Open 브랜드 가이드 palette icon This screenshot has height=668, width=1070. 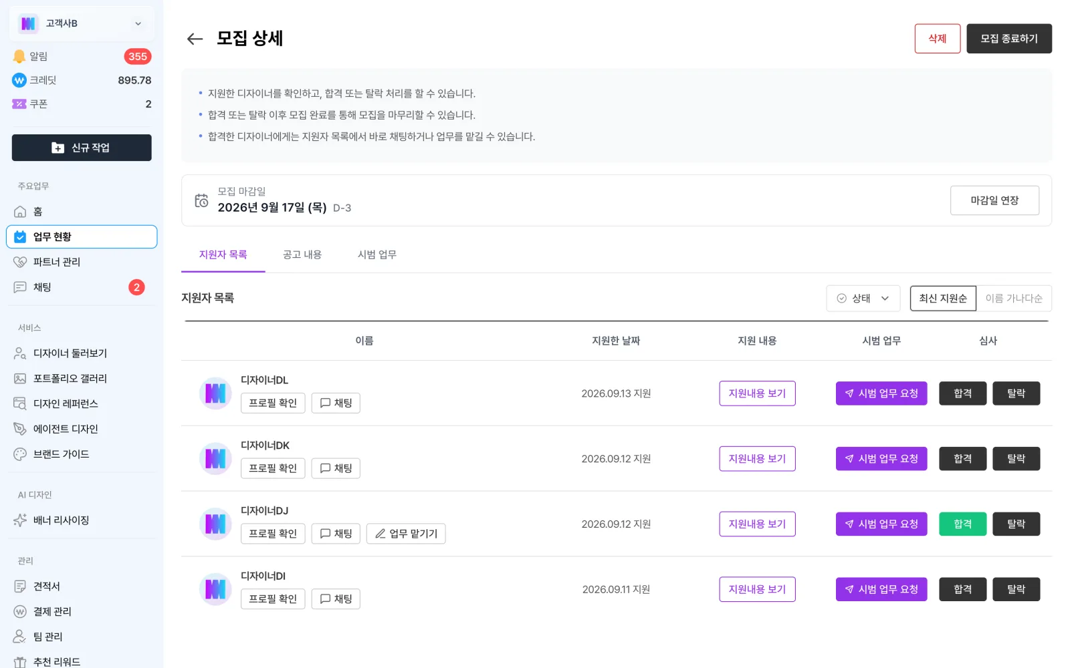pyautogui.click(x=20, y=454)
